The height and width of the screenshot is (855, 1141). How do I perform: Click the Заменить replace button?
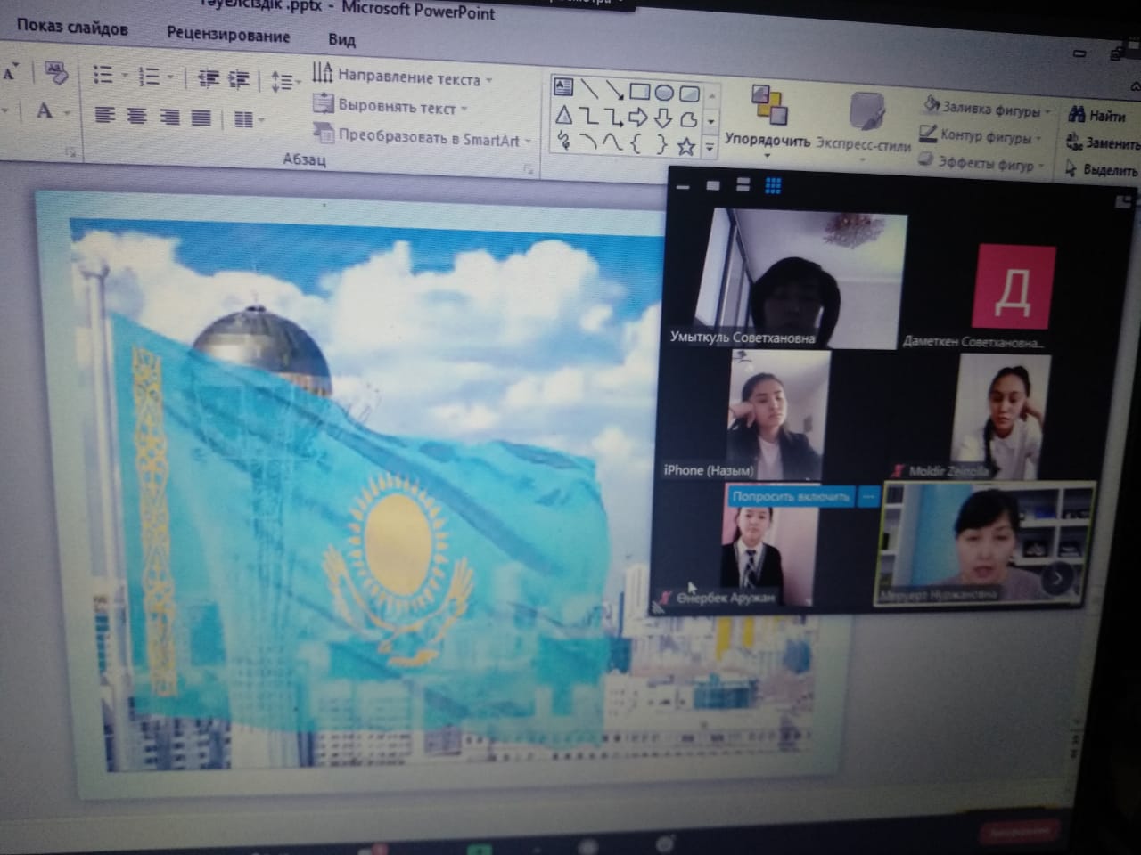pyautogui.click(x=1103, y=142)
